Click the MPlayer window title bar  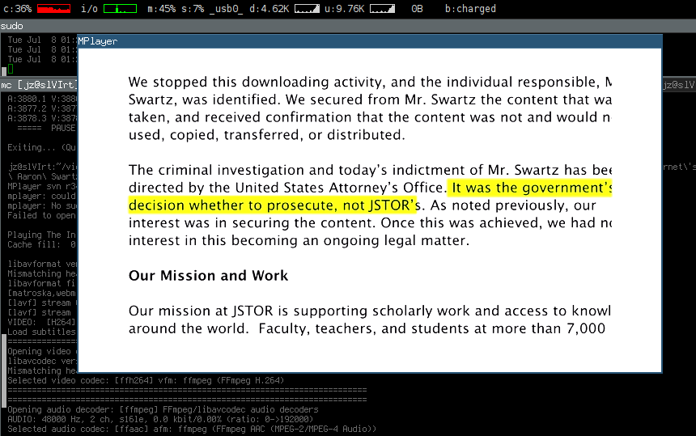[370, 41]
